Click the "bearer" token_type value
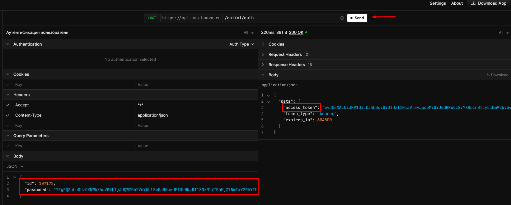This screenshot has width=511, height=205. (x=327, y=114)
